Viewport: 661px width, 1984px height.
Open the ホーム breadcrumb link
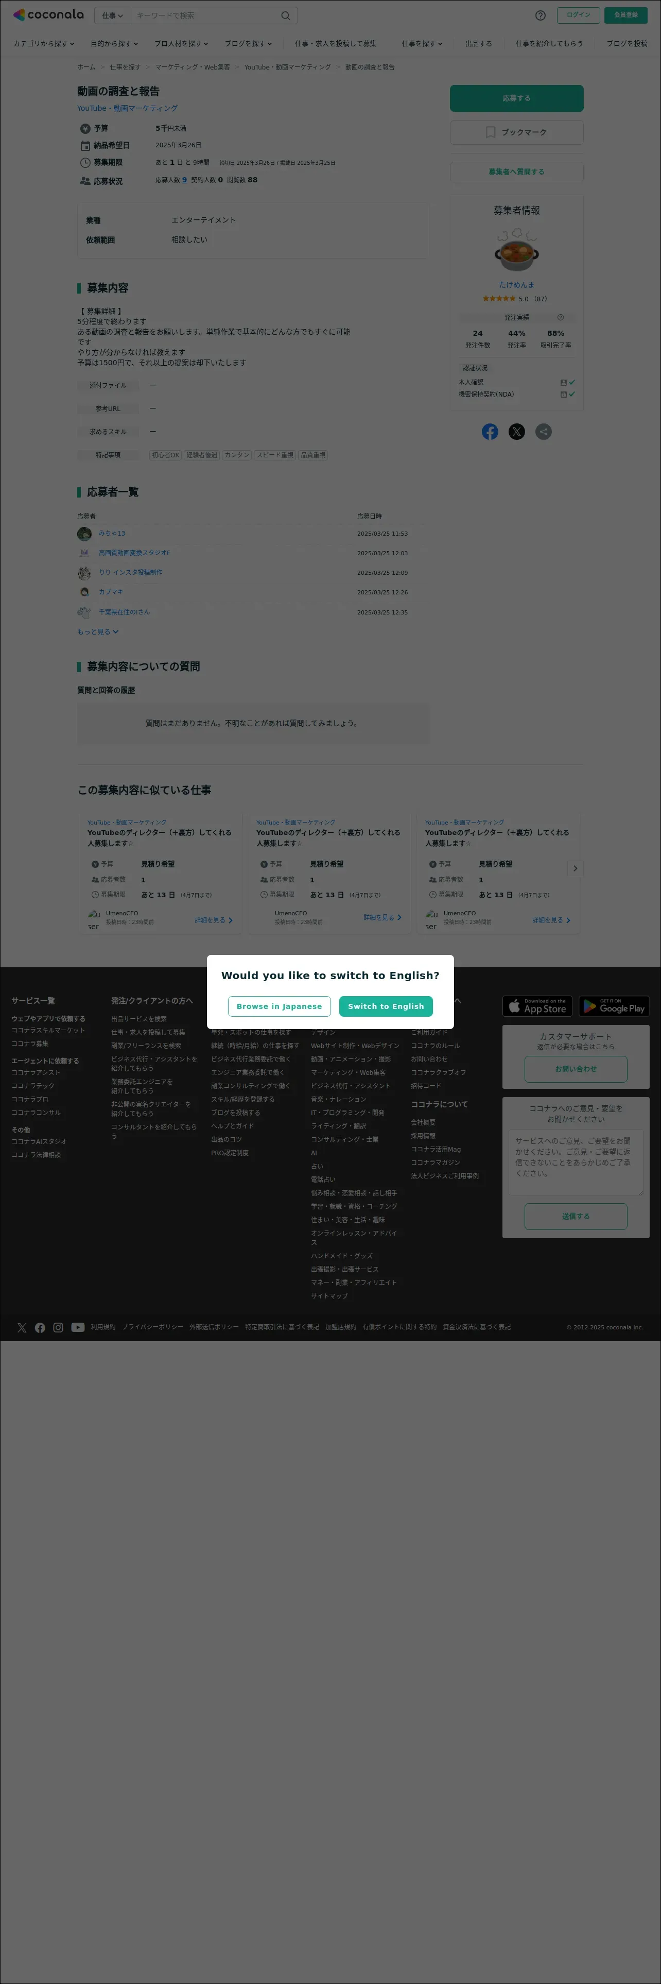tap(86, 67)
